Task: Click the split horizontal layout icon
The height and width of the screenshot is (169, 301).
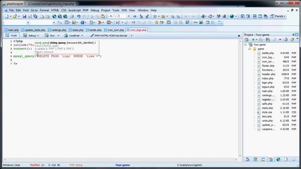Action: 254,16
